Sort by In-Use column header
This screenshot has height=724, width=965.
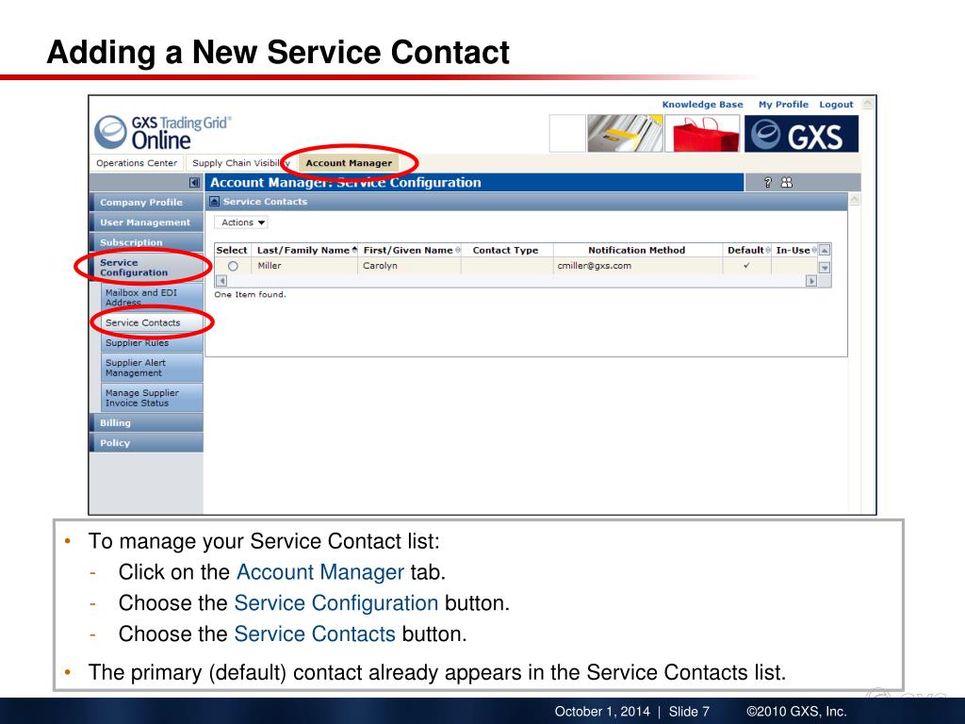point(795,250)
